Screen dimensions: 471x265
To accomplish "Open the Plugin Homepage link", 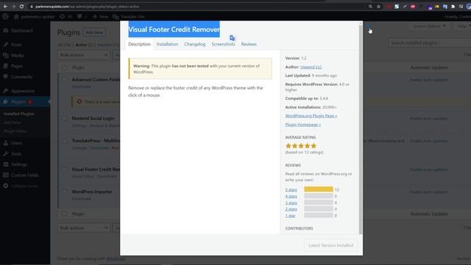I will (x=302, y=124).
